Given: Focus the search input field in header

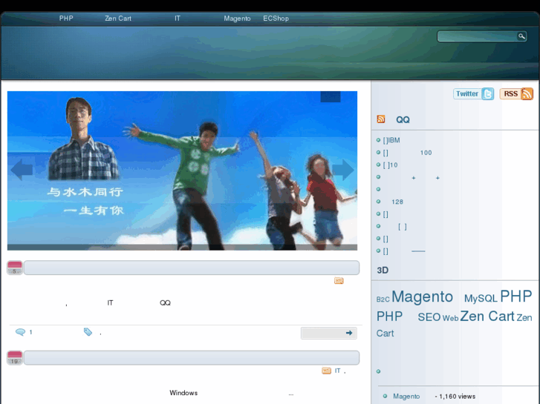Looking at the screenshot, I should click(477, 36).
